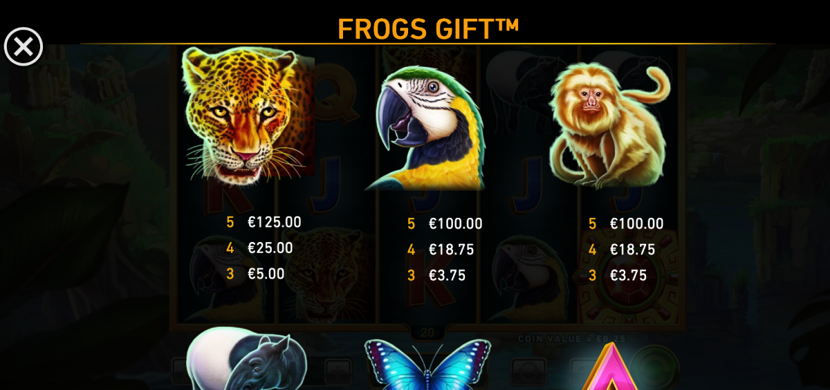Click parrot's 3-symbol payout €3.75
Image resolution: width=830 pixels, height=390 pixels.
pos(448,275)
